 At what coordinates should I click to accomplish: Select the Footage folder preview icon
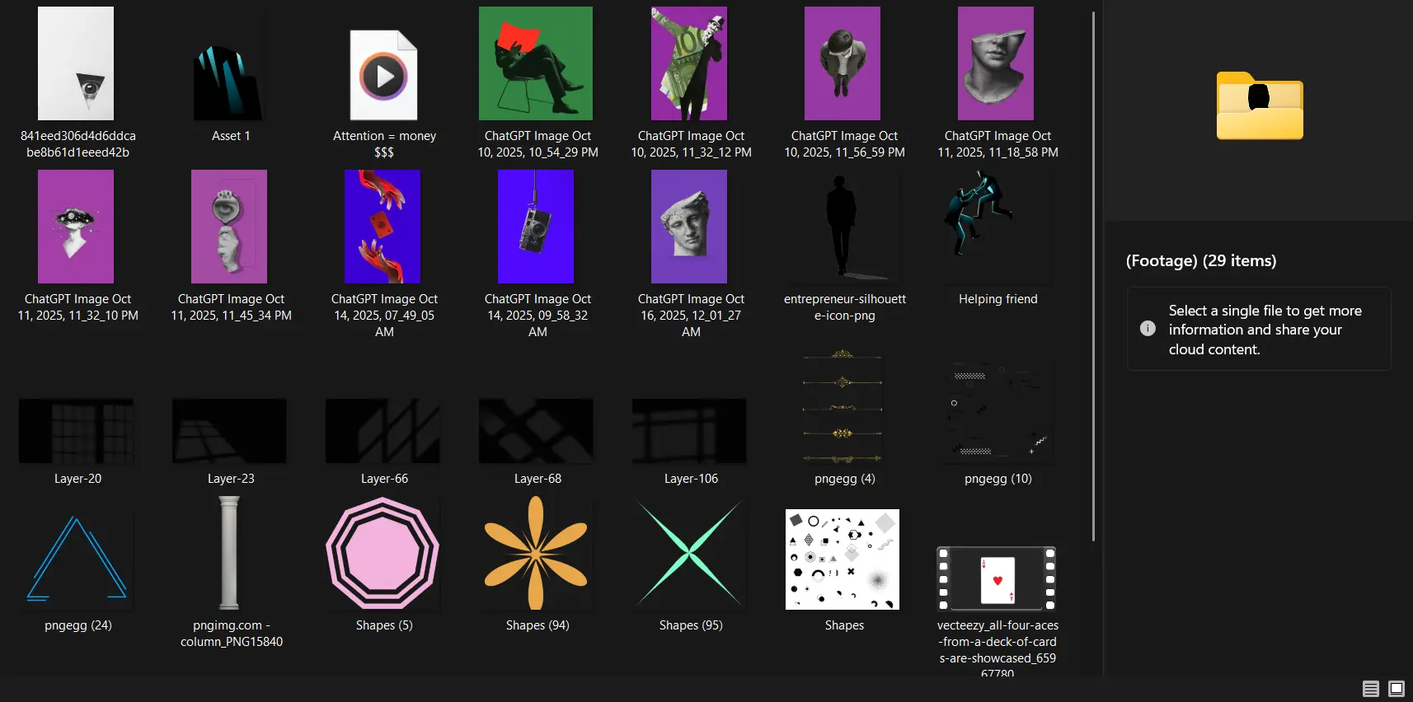pos(1259,106)
